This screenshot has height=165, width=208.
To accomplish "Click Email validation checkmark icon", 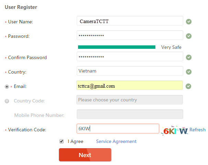I will (x=189, y=86).
